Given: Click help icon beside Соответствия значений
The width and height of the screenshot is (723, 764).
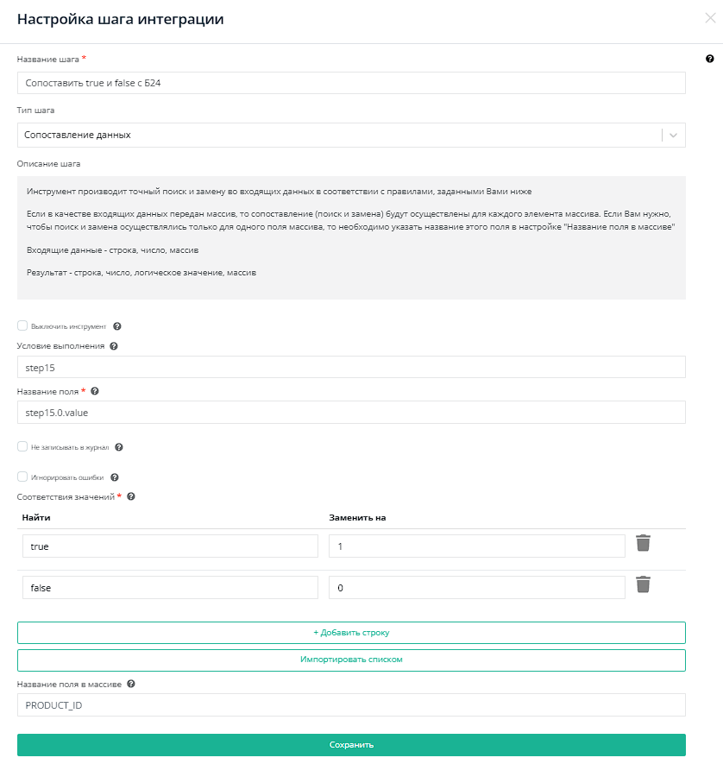Looking at the screenshot, I should tap(131, 496).
